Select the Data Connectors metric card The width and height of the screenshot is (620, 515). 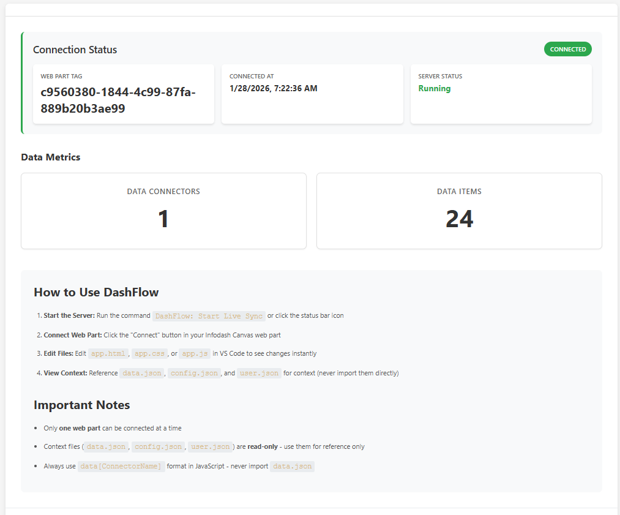[x=163, y=211]
